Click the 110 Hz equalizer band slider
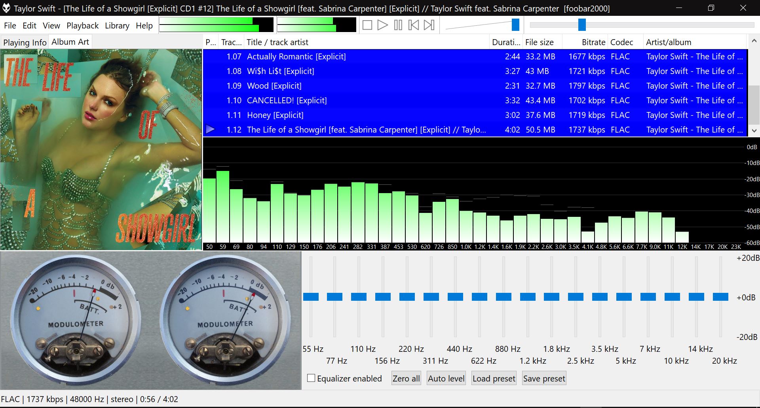 coord(359,297)
